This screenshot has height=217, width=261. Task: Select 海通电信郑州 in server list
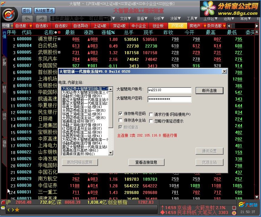coord(85,121)
